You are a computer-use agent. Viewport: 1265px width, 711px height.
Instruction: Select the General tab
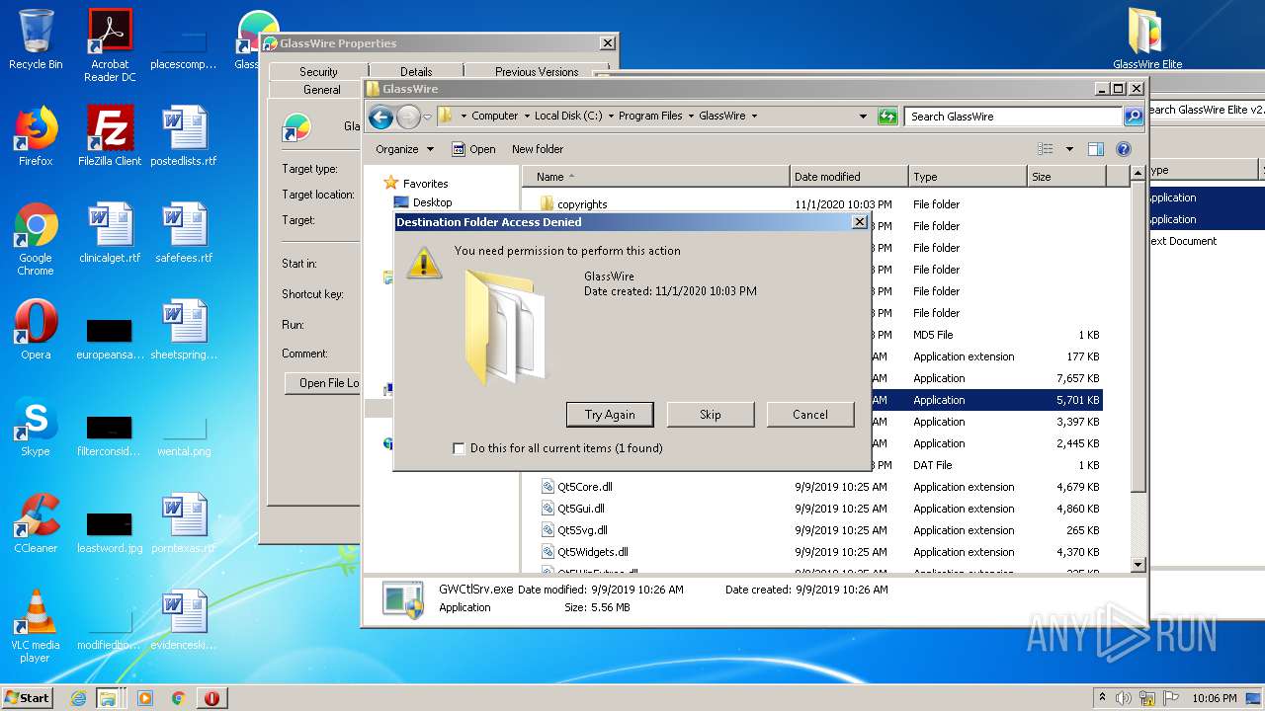tap(321, 89)
